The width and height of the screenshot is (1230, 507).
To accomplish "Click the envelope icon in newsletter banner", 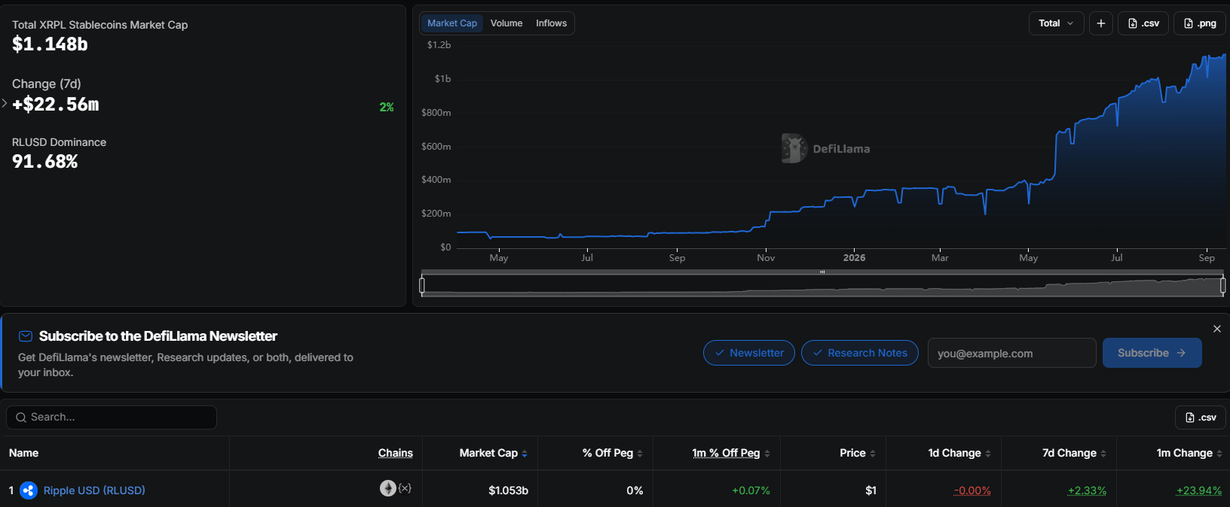I will pos(26,336).
